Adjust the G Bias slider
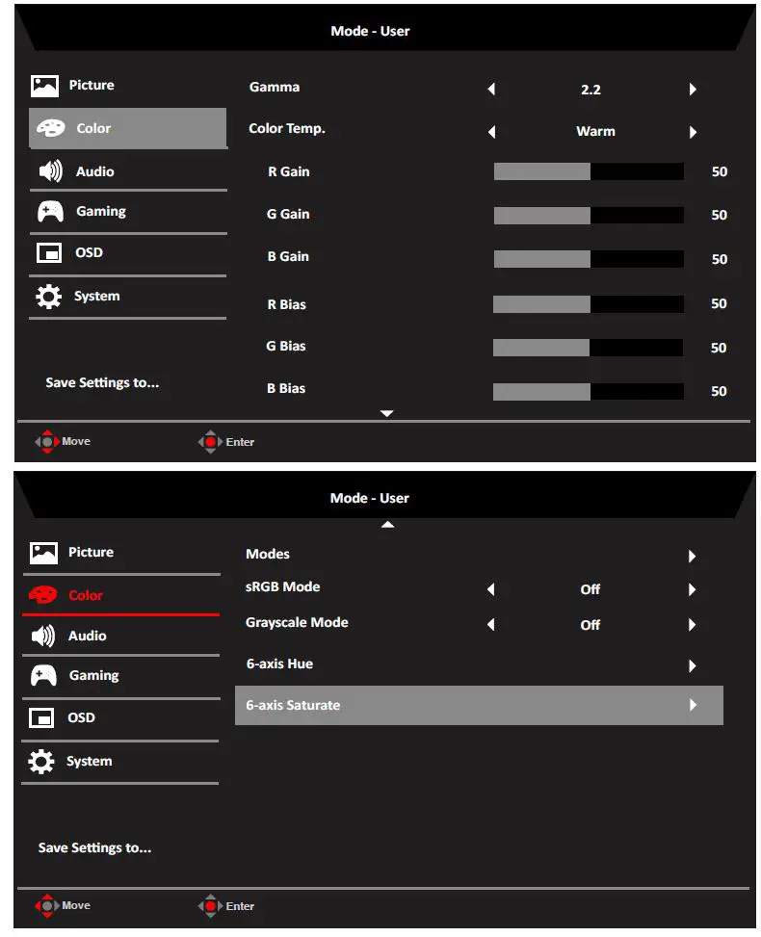761x937 pixels. click(x=589, y=348)
